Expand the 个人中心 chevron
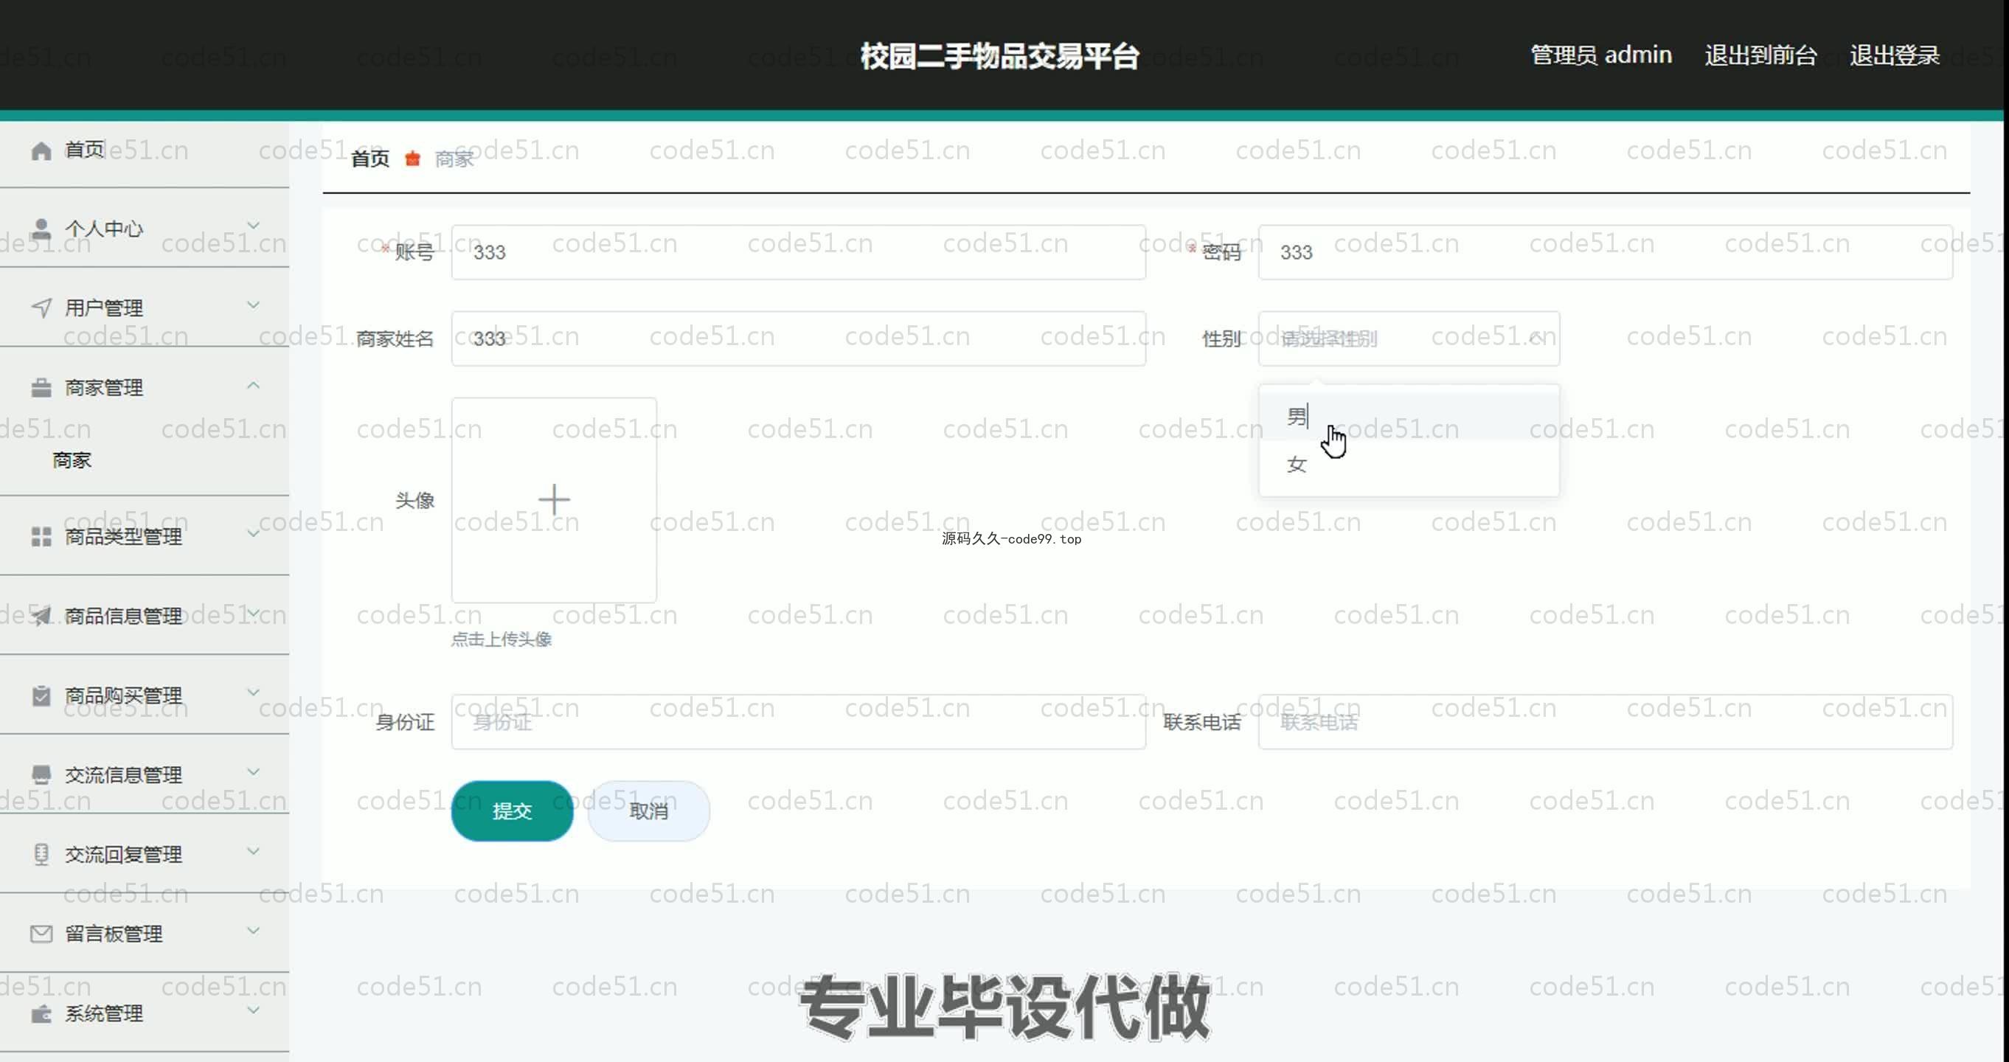 click(254, 226)
